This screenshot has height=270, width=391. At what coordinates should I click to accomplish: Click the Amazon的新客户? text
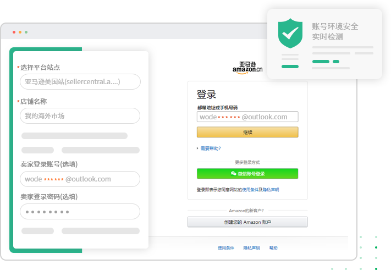tap(246, 211)
